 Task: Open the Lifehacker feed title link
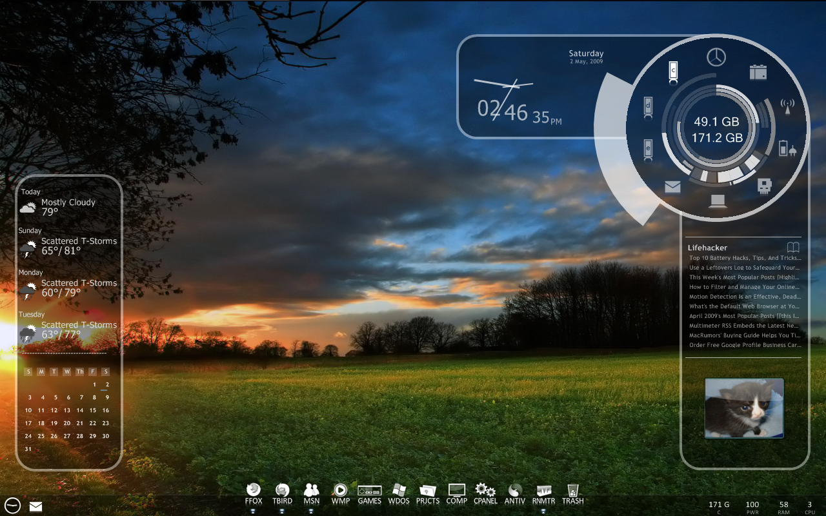(707, 248)
